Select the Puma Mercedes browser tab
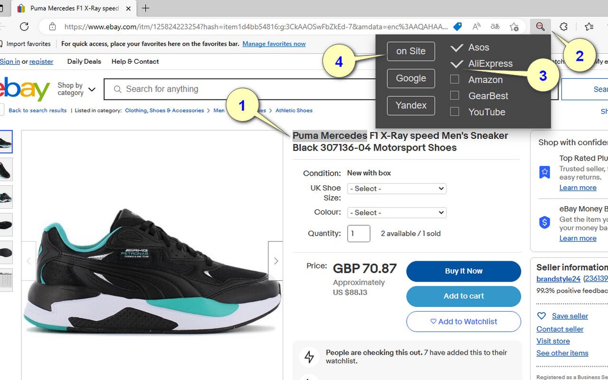The width and height of the screenshot is (608, 380). click(74, 8)
